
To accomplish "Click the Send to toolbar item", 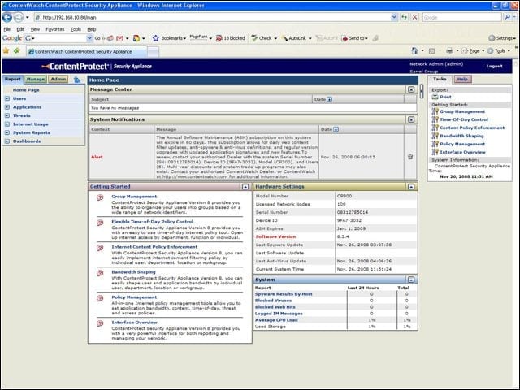I will (354, 38).
